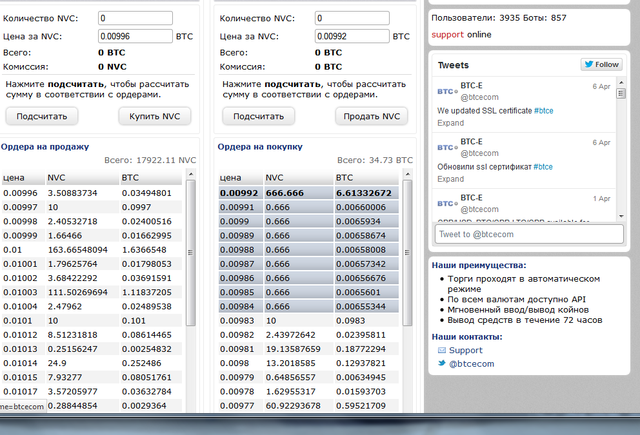Image resolution: width=640 pixels, height=435 pixels.
Task: Expand the English SSL certificate tweet
Action: coord(450,123)
